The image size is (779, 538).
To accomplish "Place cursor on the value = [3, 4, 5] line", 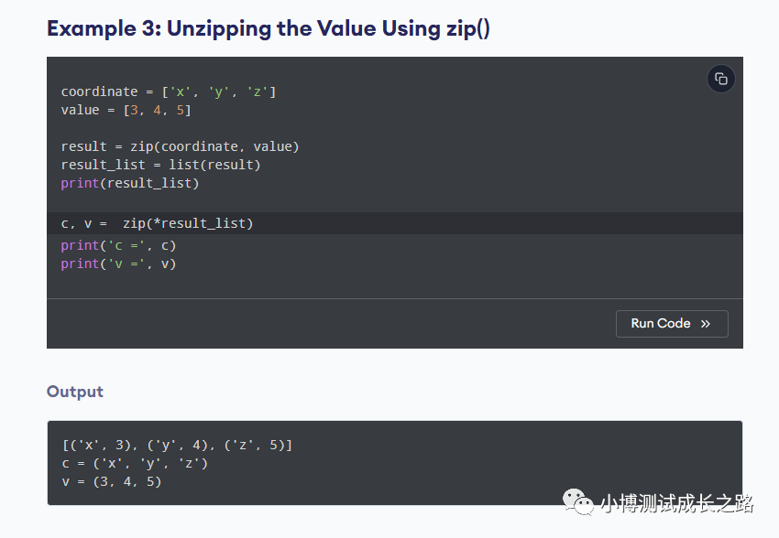I will 126,110.
